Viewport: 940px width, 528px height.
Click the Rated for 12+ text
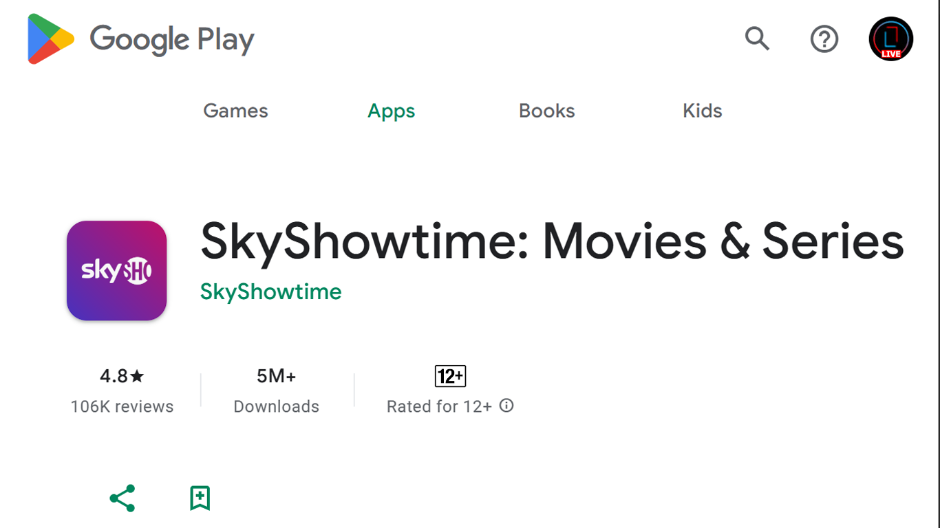coord(439,406)
